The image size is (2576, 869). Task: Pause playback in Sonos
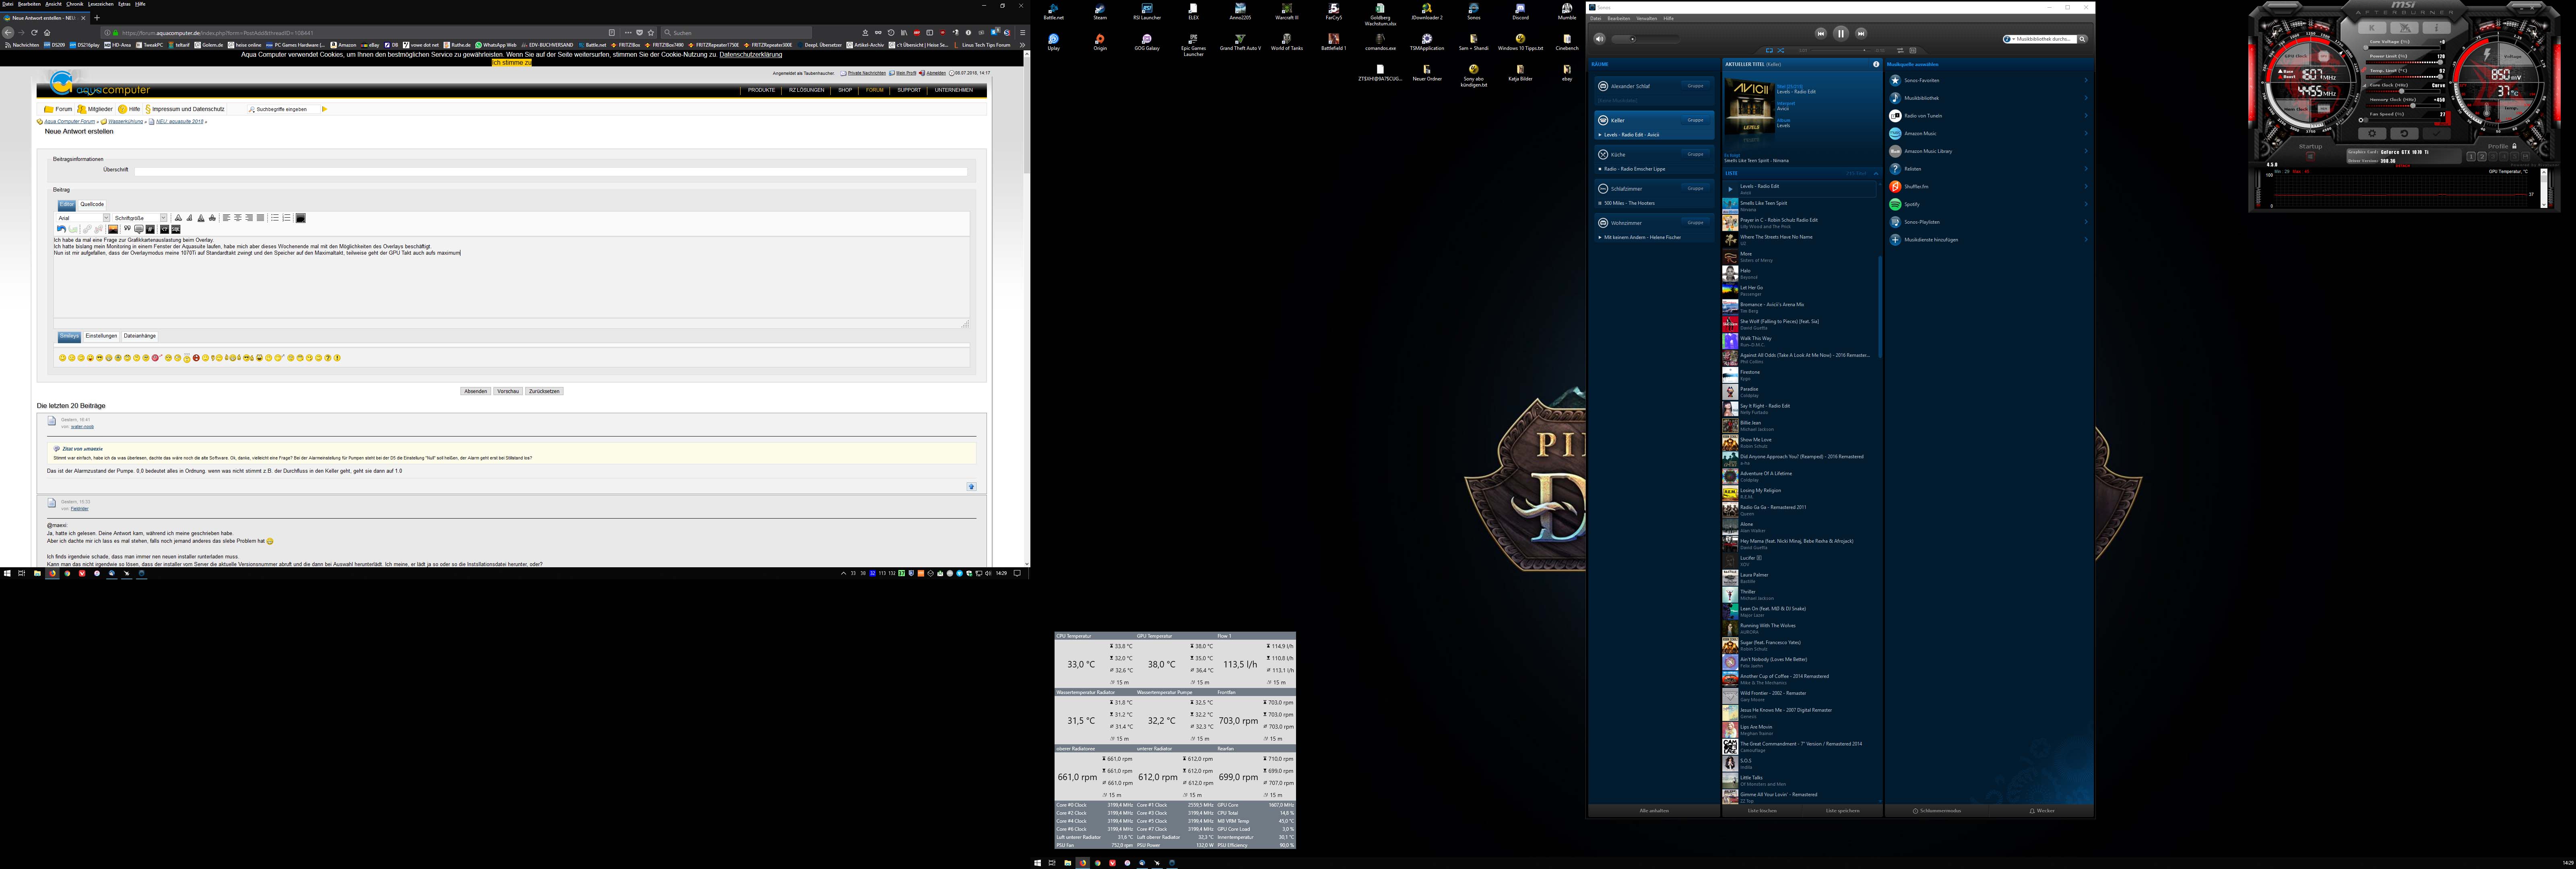pos(1841,34)
